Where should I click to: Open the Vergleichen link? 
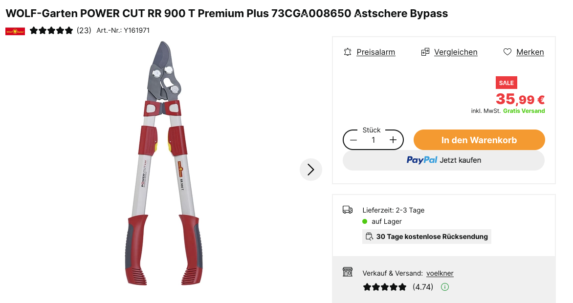pyautogui.click(x=456, y=52)
